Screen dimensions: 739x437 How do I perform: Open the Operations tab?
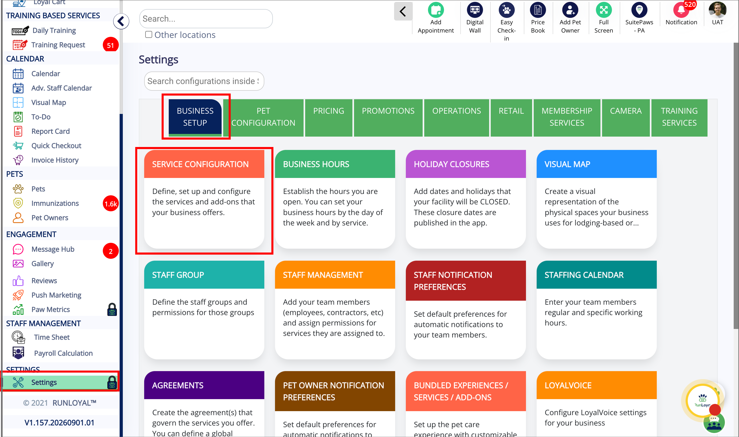pyautogui.click(x=457, y=117)
